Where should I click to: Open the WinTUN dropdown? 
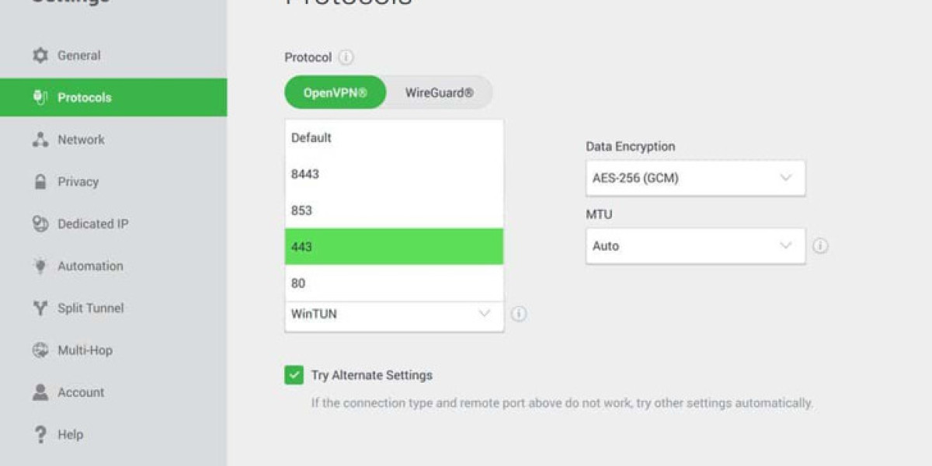[394, 315]
